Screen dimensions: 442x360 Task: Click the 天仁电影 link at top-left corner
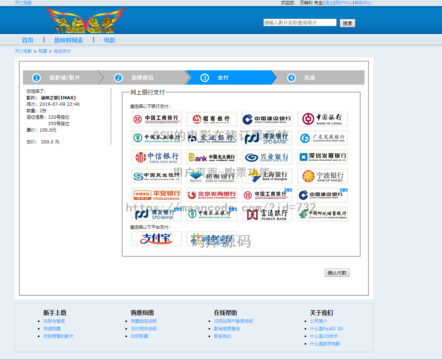[x=23, y=3]
